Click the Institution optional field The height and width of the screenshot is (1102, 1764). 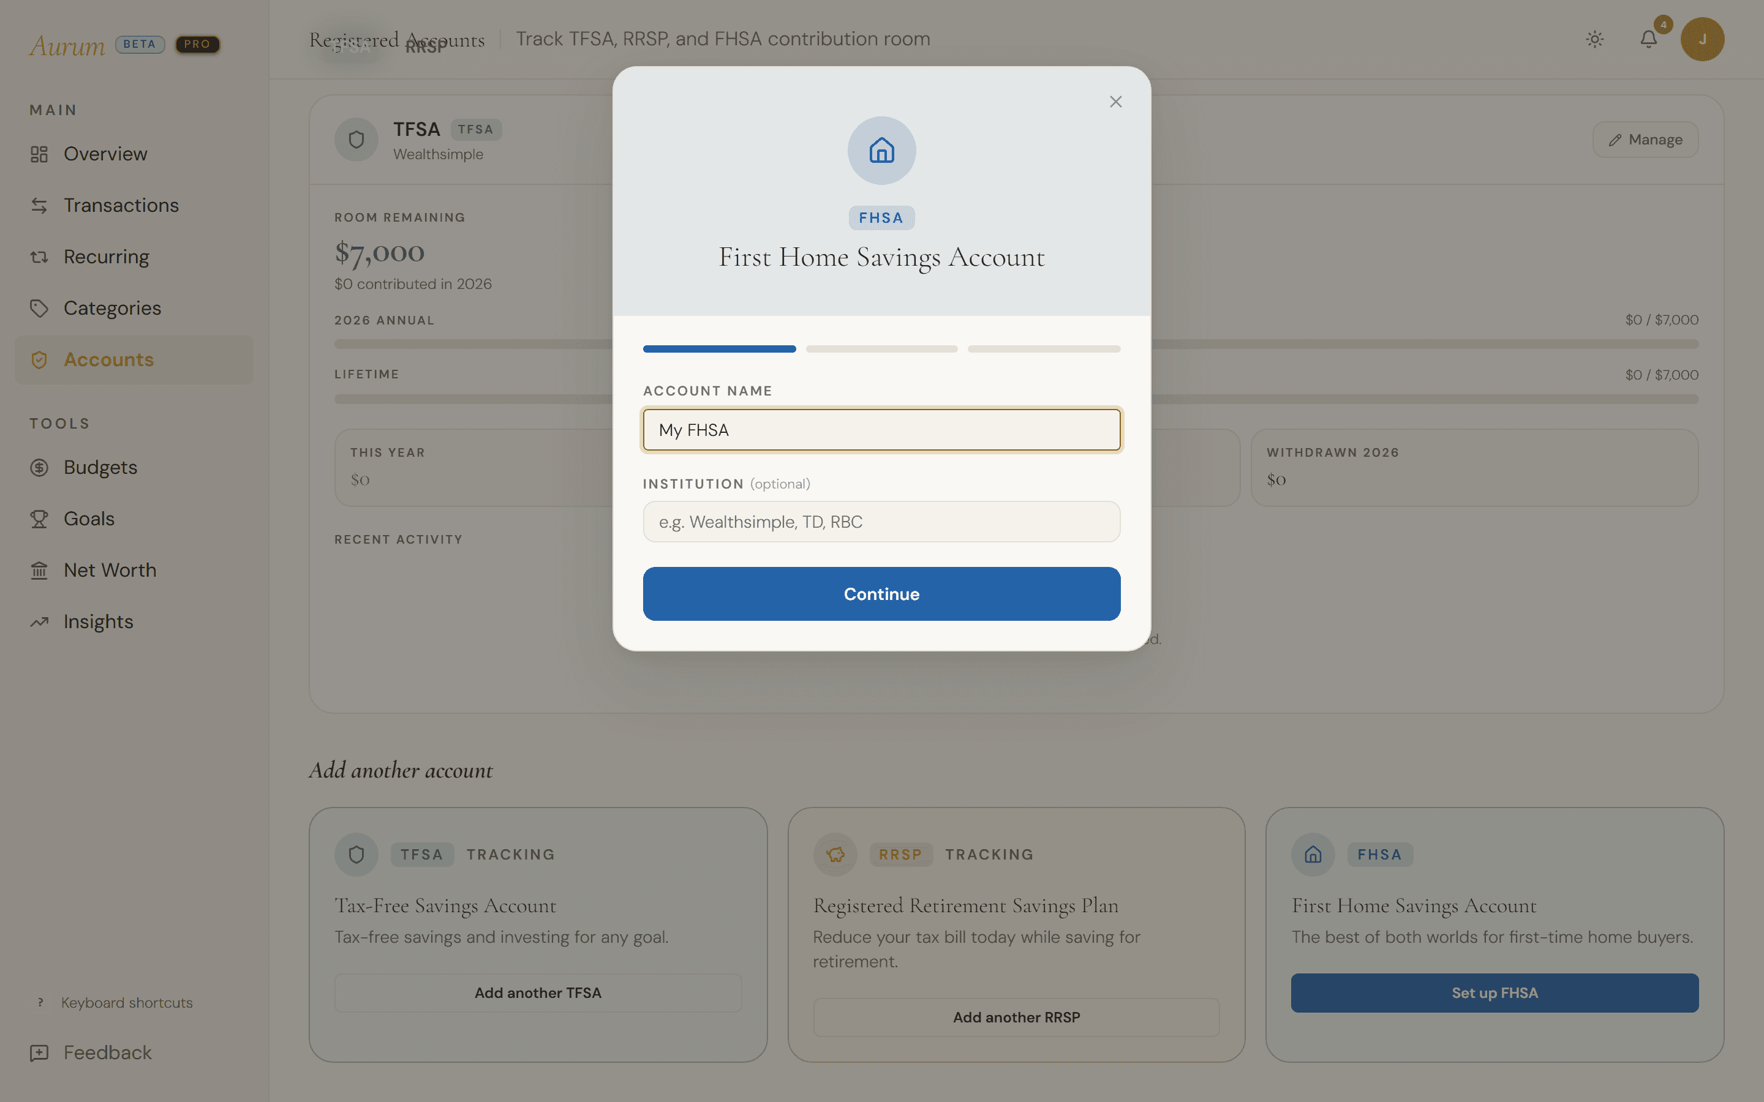pyautogui.click(x=881, y=522)
